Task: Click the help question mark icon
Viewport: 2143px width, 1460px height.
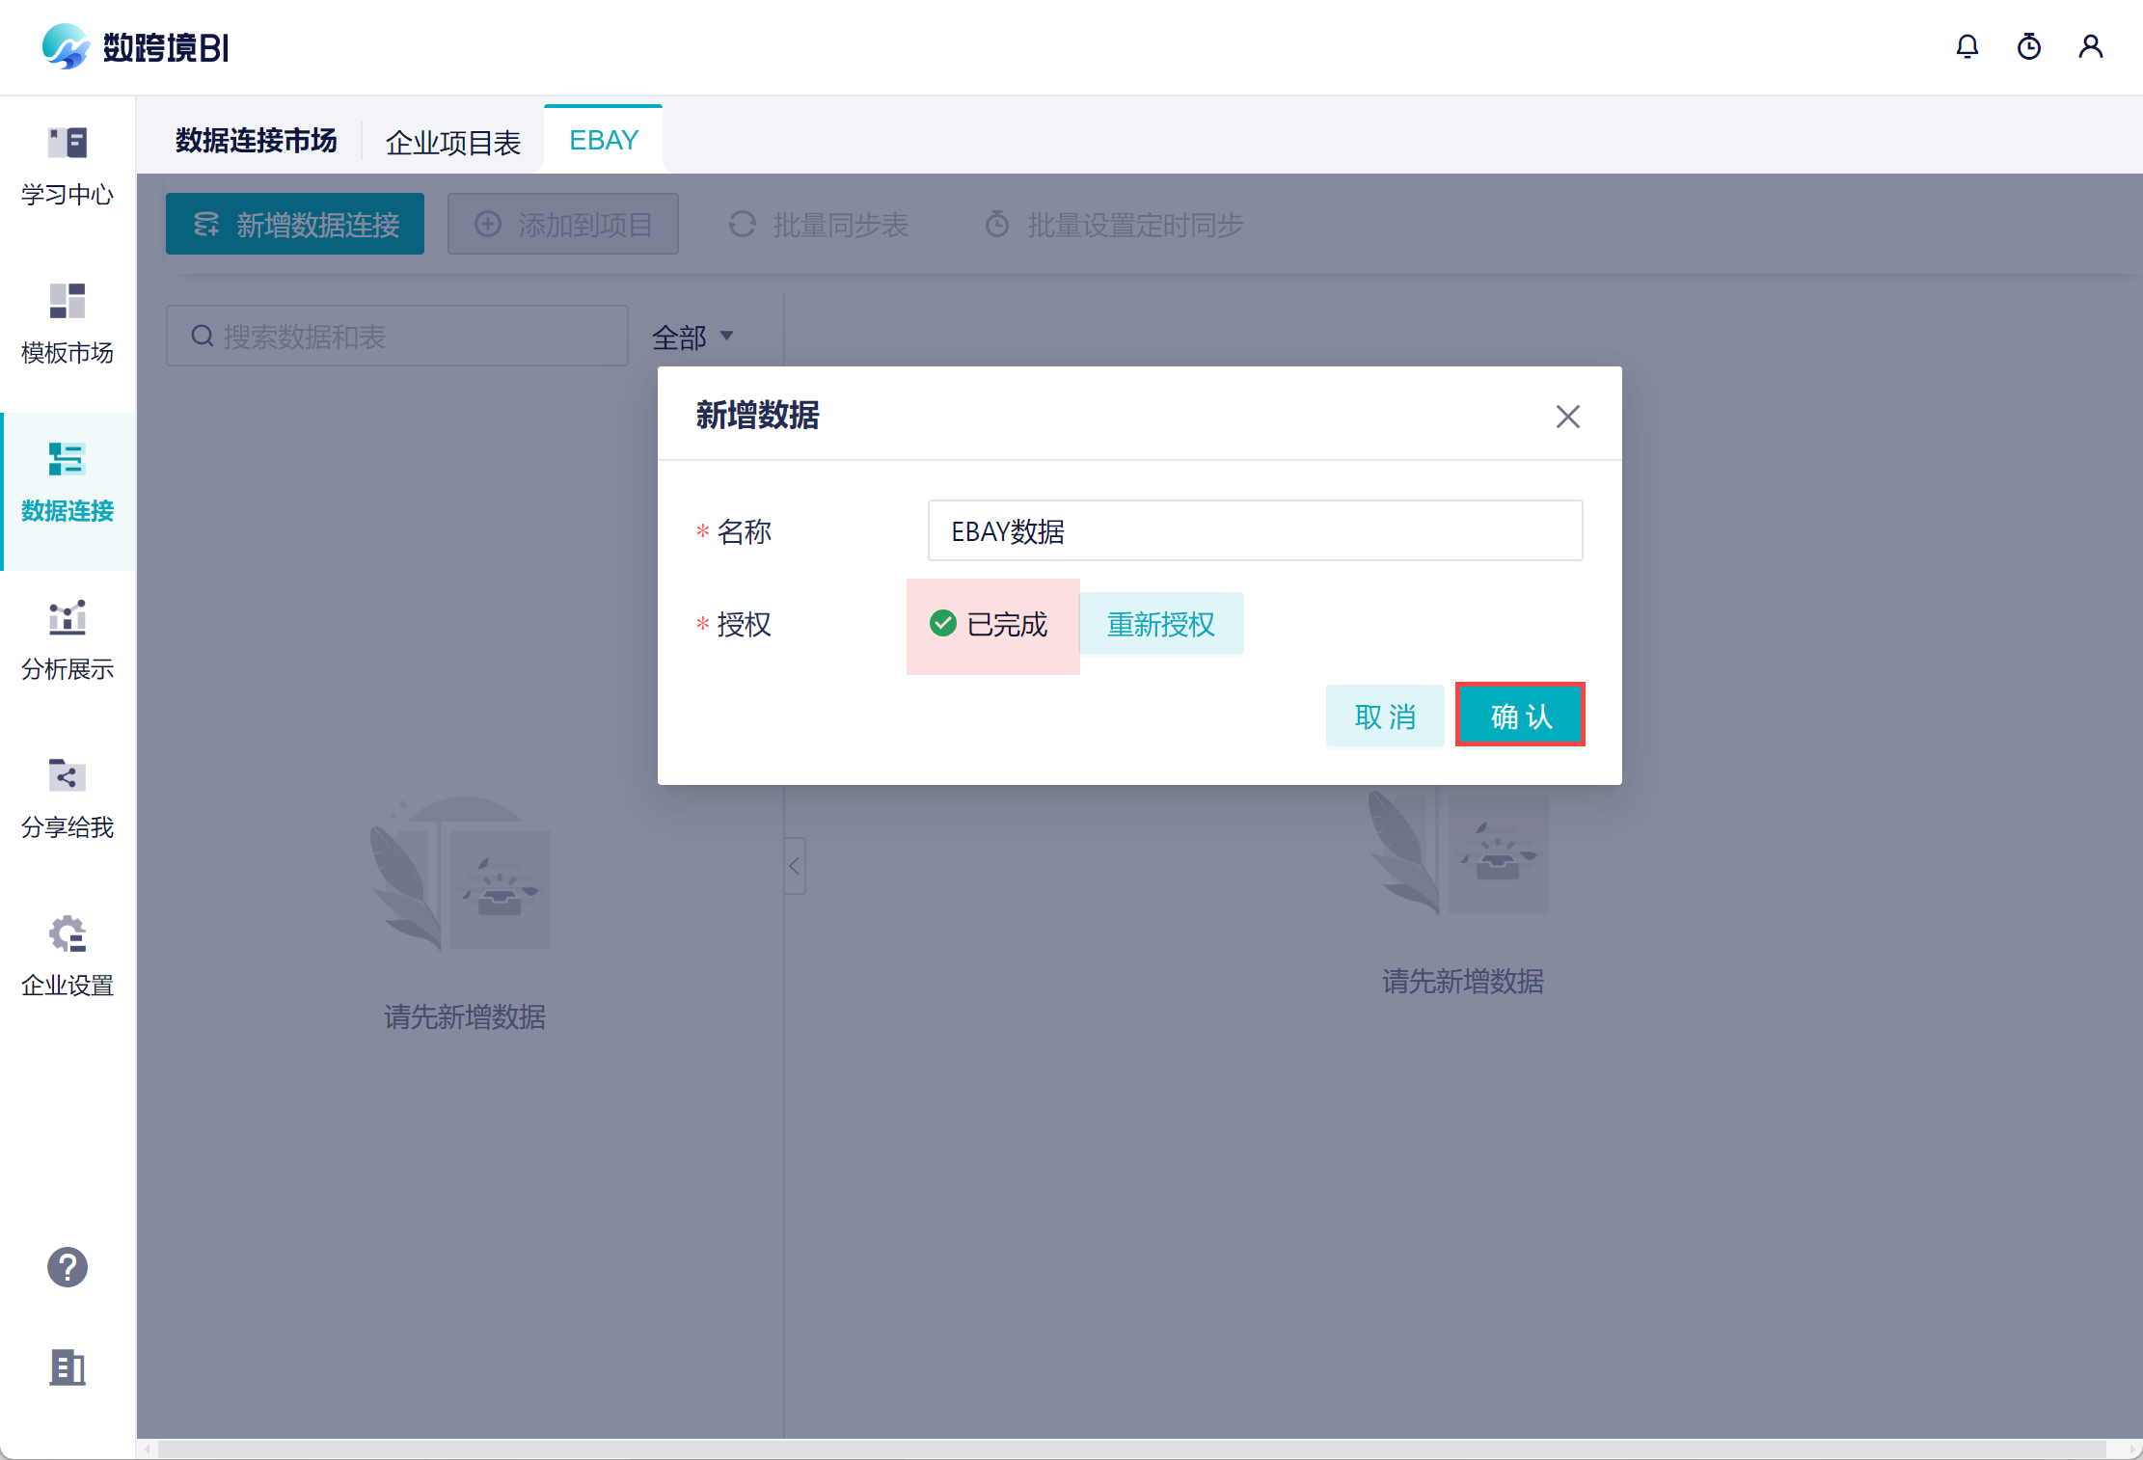Action: tap(68, 1267)
